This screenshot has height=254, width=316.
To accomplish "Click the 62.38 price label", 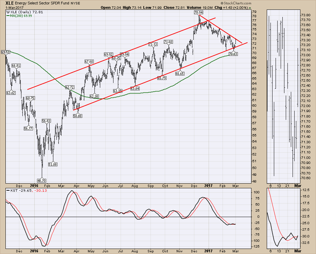I will (x=94, y=96).
